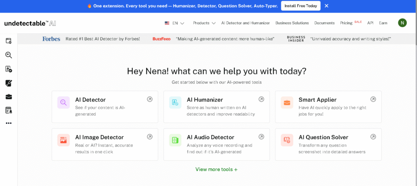This screenshot has height=186, width=417.
Task: Open the SEO document sidebar icon
Action: tap(9, 110)
